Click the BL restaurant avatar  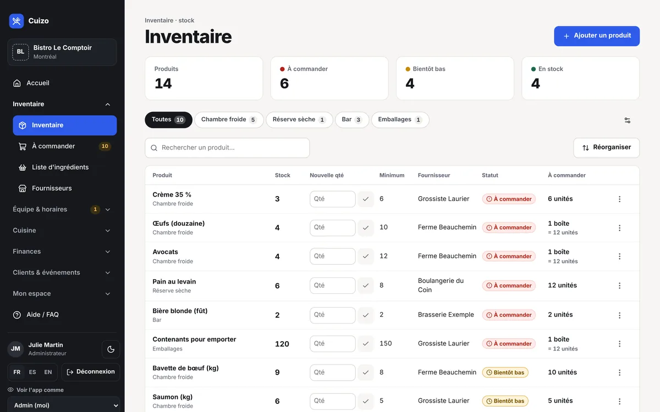pyautogui.click(x=20, y=52)
